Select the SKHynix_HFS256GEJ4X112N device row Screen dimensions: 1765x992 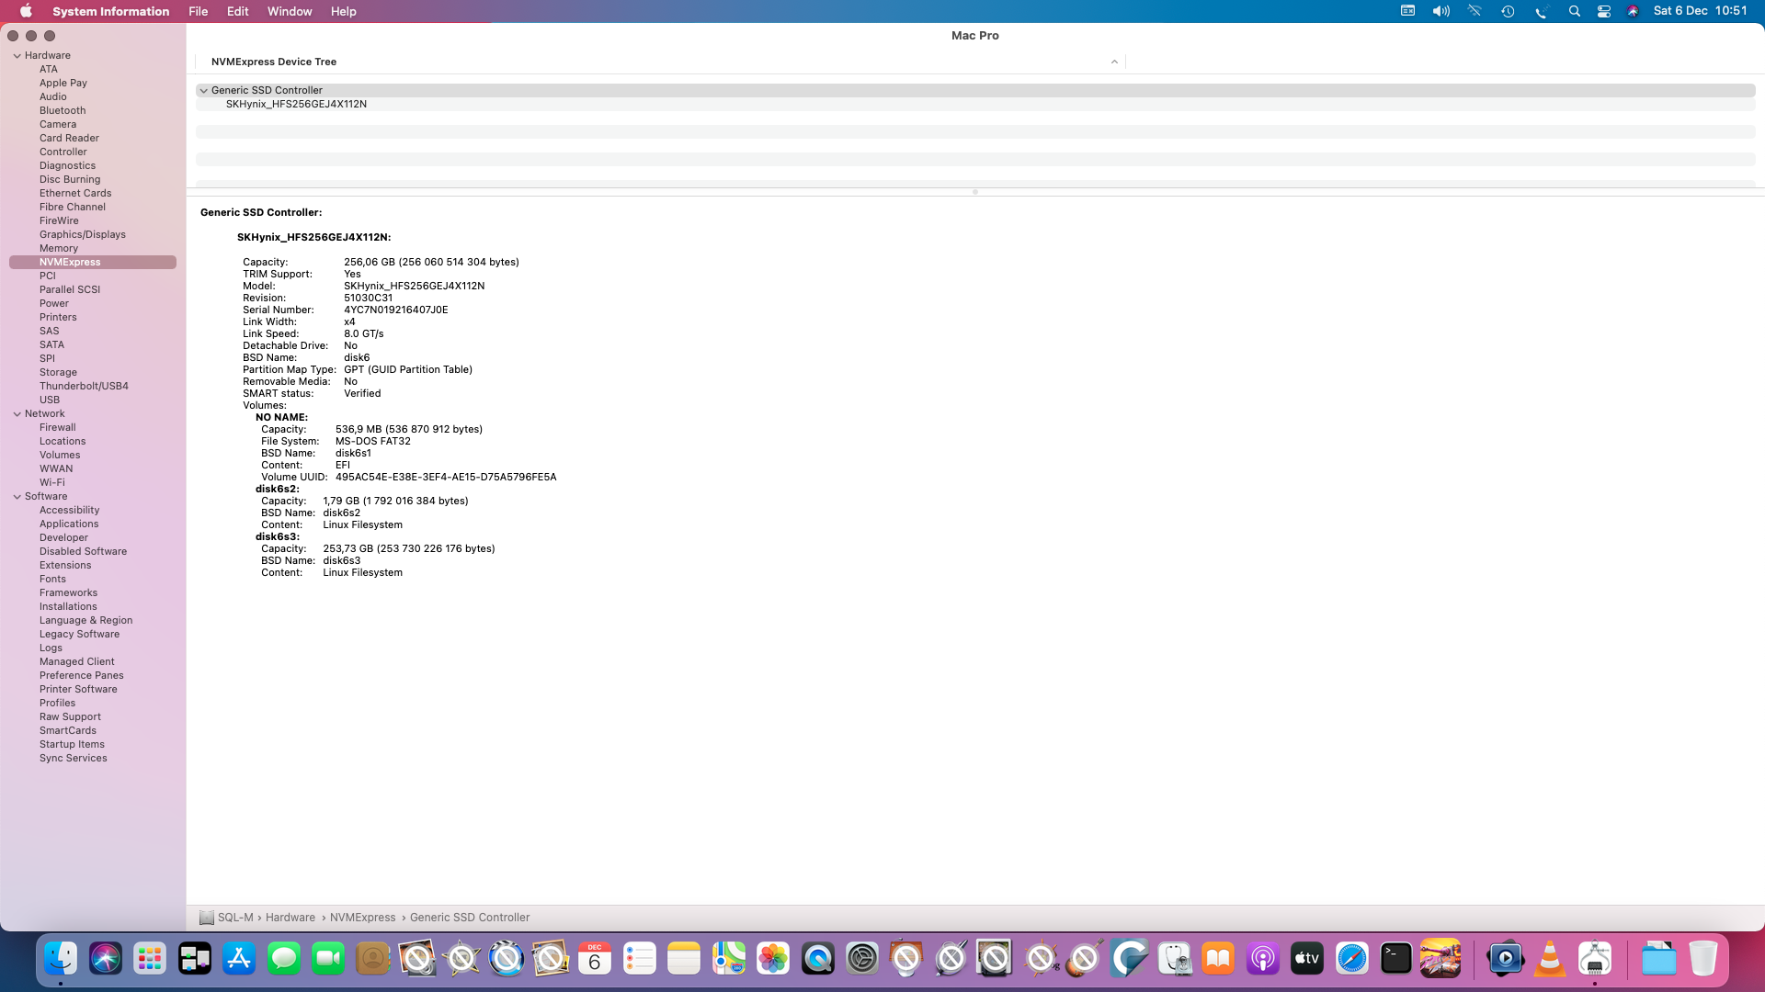pos(296,104)
